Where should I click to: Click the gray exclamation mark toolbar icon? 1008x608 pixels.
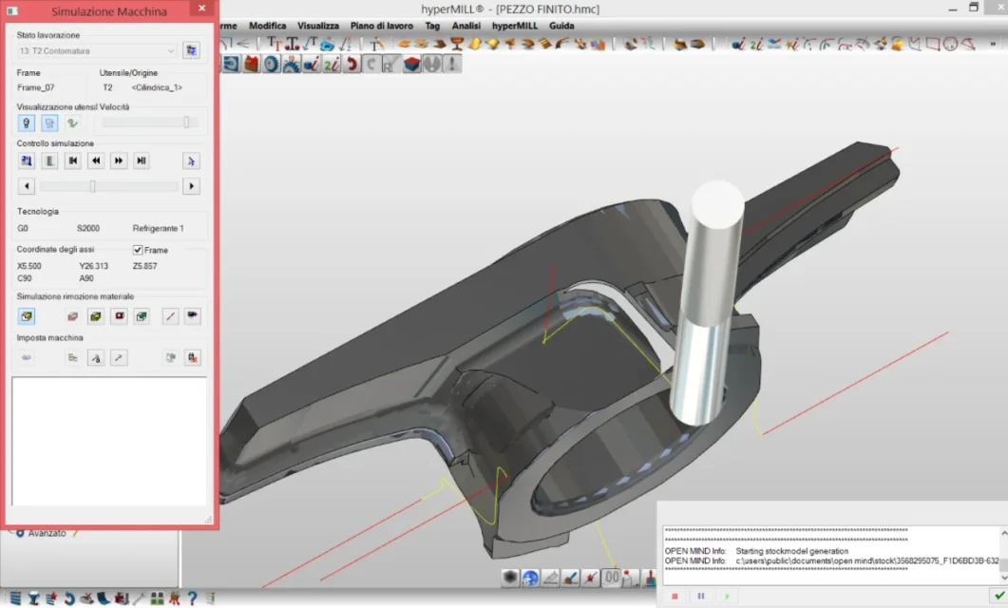452,64
